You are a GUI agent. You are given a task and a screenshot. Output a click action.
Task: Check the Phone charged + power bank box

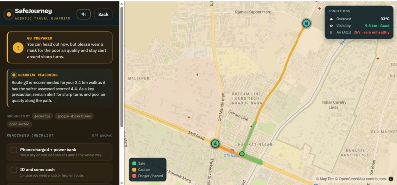click(14, 150)
